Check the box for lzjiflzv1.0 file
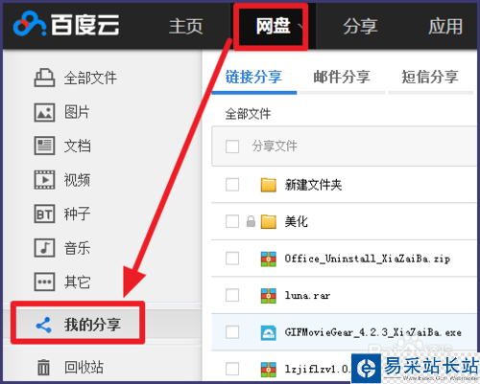This screenshot has width=480, height=384. click(232, 369)
